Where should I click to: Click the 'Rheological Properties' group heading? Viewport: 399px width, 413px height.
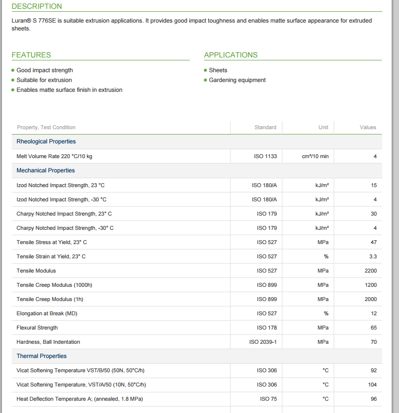pyautogui.click(x=46, y=141)
